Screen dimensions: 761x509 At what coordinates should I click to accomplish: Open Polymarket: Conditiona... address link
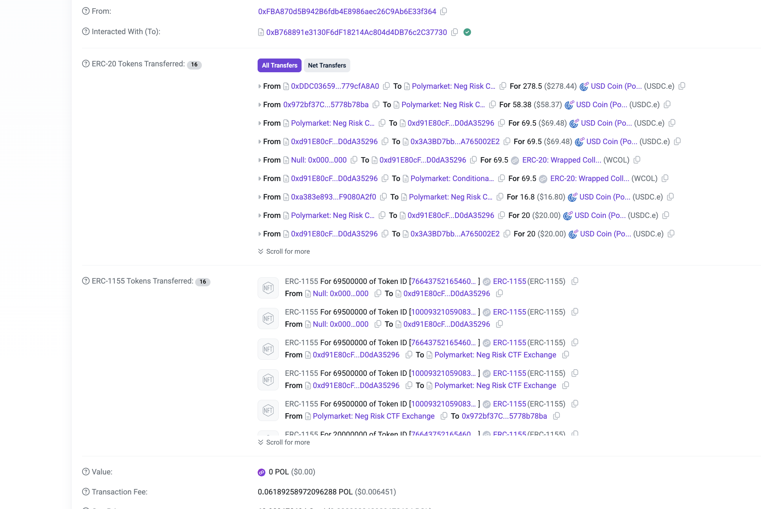click(452, 178)
